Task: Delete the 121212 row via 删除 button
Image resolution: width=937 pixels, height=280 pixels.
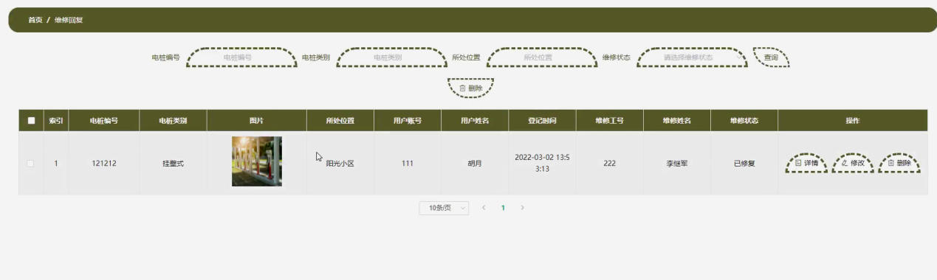Action: point(899,163)
